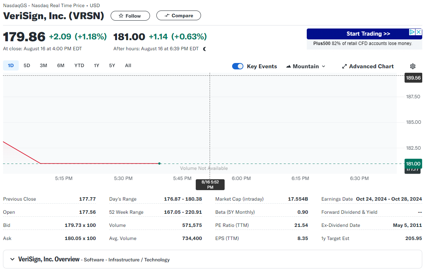
Task: Click the mountain chart type icon
Action: click(288, 66)
